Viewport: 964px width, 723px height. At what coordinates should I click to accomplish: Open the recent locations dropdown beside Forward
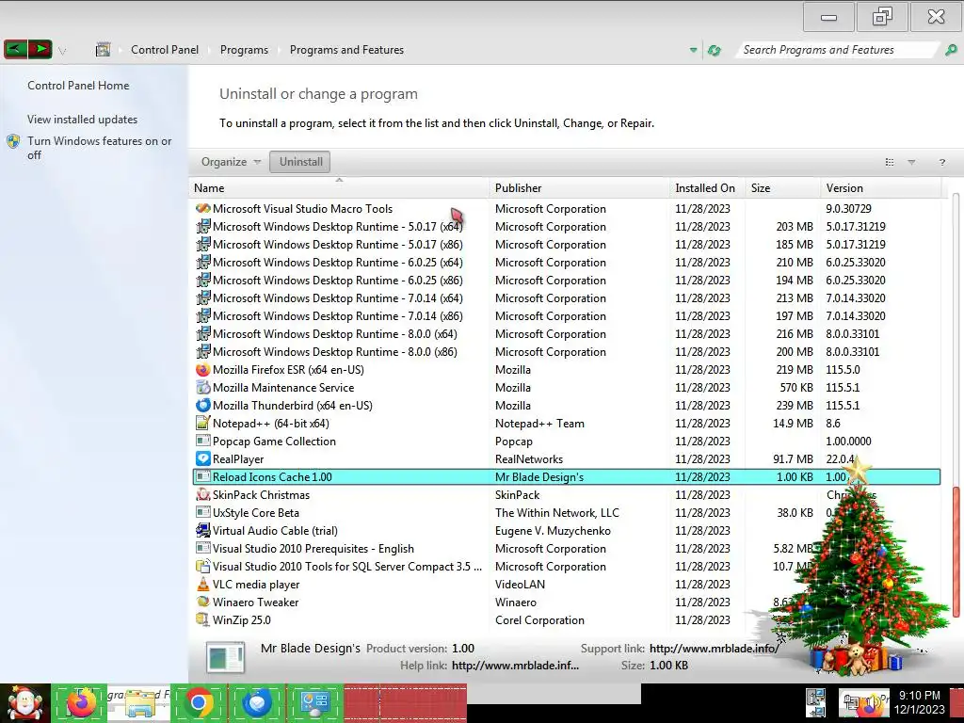pyautogui.click(x=62, y=51)
